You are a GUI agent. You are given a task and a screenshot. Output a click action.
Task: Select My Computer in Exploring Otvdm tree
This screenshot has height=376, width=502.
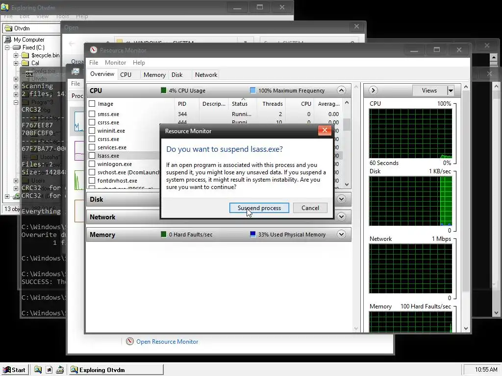tap(29, 40)
